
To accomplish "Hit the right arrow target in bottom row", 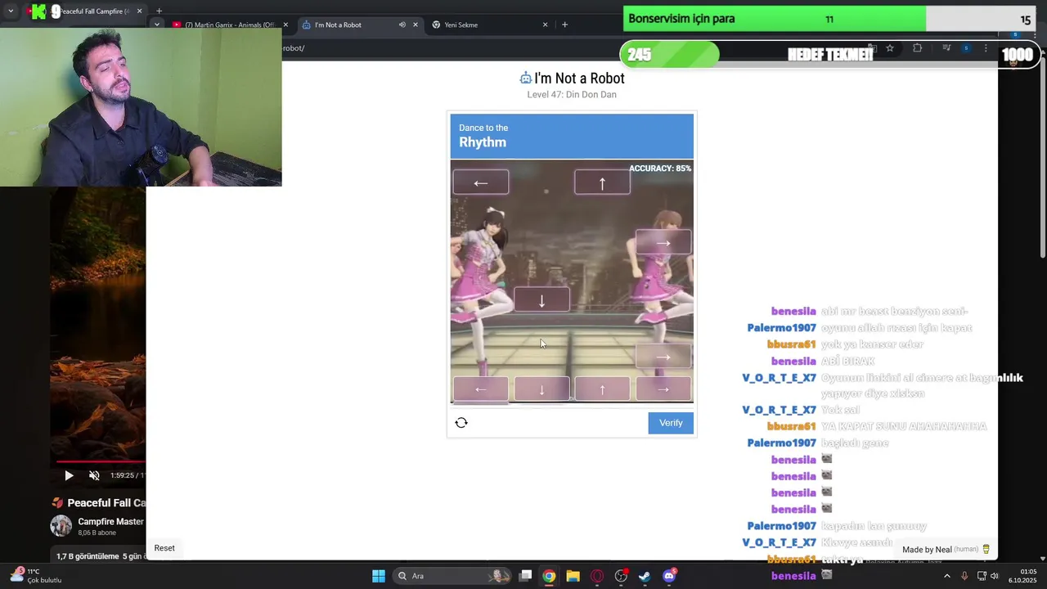I will (x=663, y=389).
